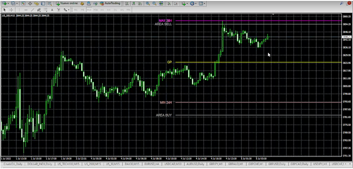Screen dimensions: 353x169
Task: Switch chart to bar chart style
Action: pyautogui.click(x=127, y=4)
